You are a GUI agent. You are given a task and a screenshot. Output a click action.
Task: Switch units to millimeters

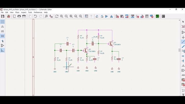[2, 36]
